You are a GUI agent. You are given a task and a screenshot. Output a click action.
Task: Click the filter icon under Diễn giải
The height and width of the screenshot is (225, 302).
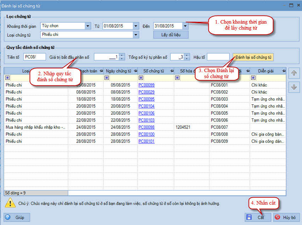coord(253,78)
